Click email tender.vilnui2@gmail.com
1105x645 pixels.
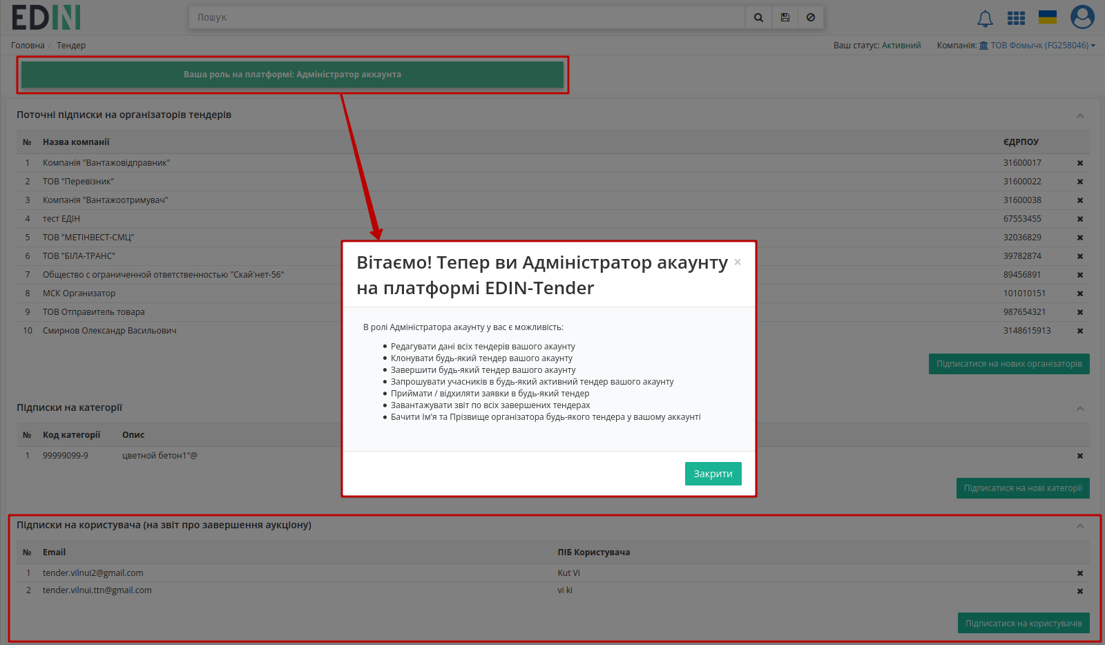93,573
